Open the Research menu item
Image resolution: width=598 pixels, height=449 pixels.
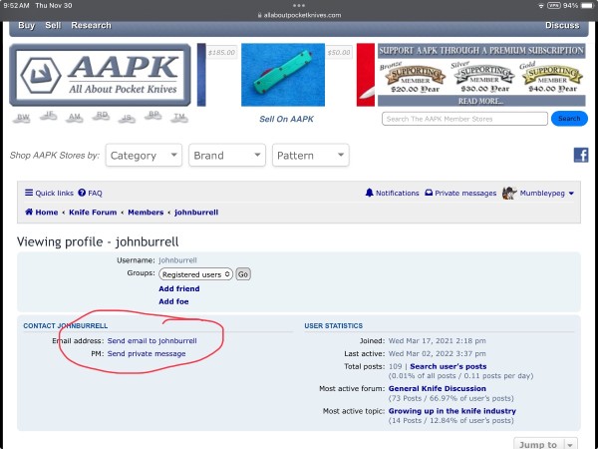[91, 25]
